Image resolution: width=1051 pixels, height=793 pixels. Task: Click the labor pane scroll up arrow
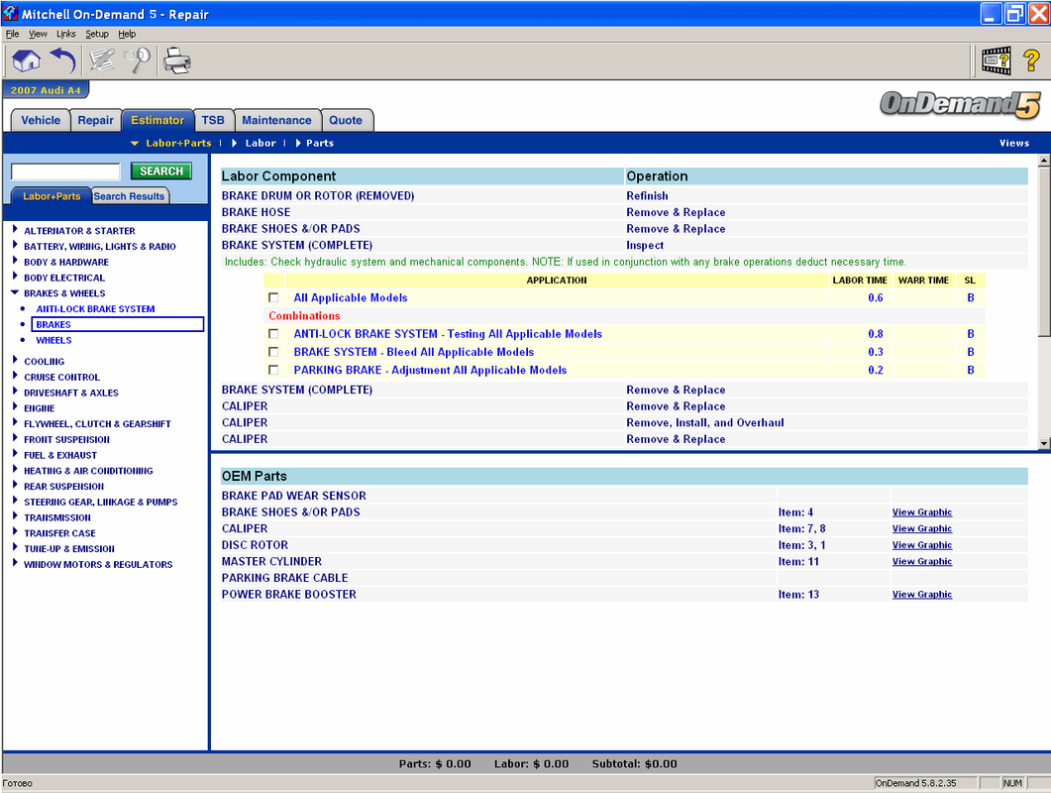1044,161
